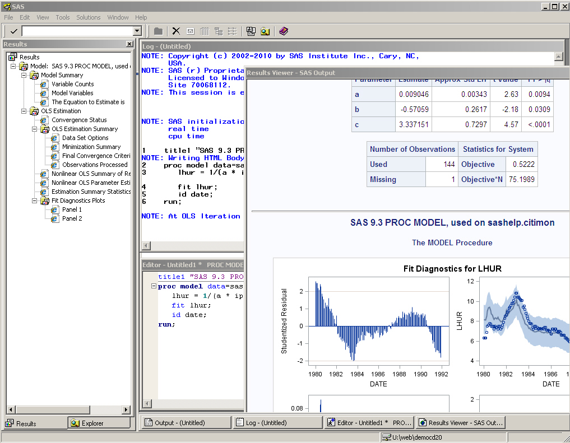Image resolution: width=570 pixels, height=443 pixels.
Task: Click the current folder path in status bar
Action: [x=443, y=437]
